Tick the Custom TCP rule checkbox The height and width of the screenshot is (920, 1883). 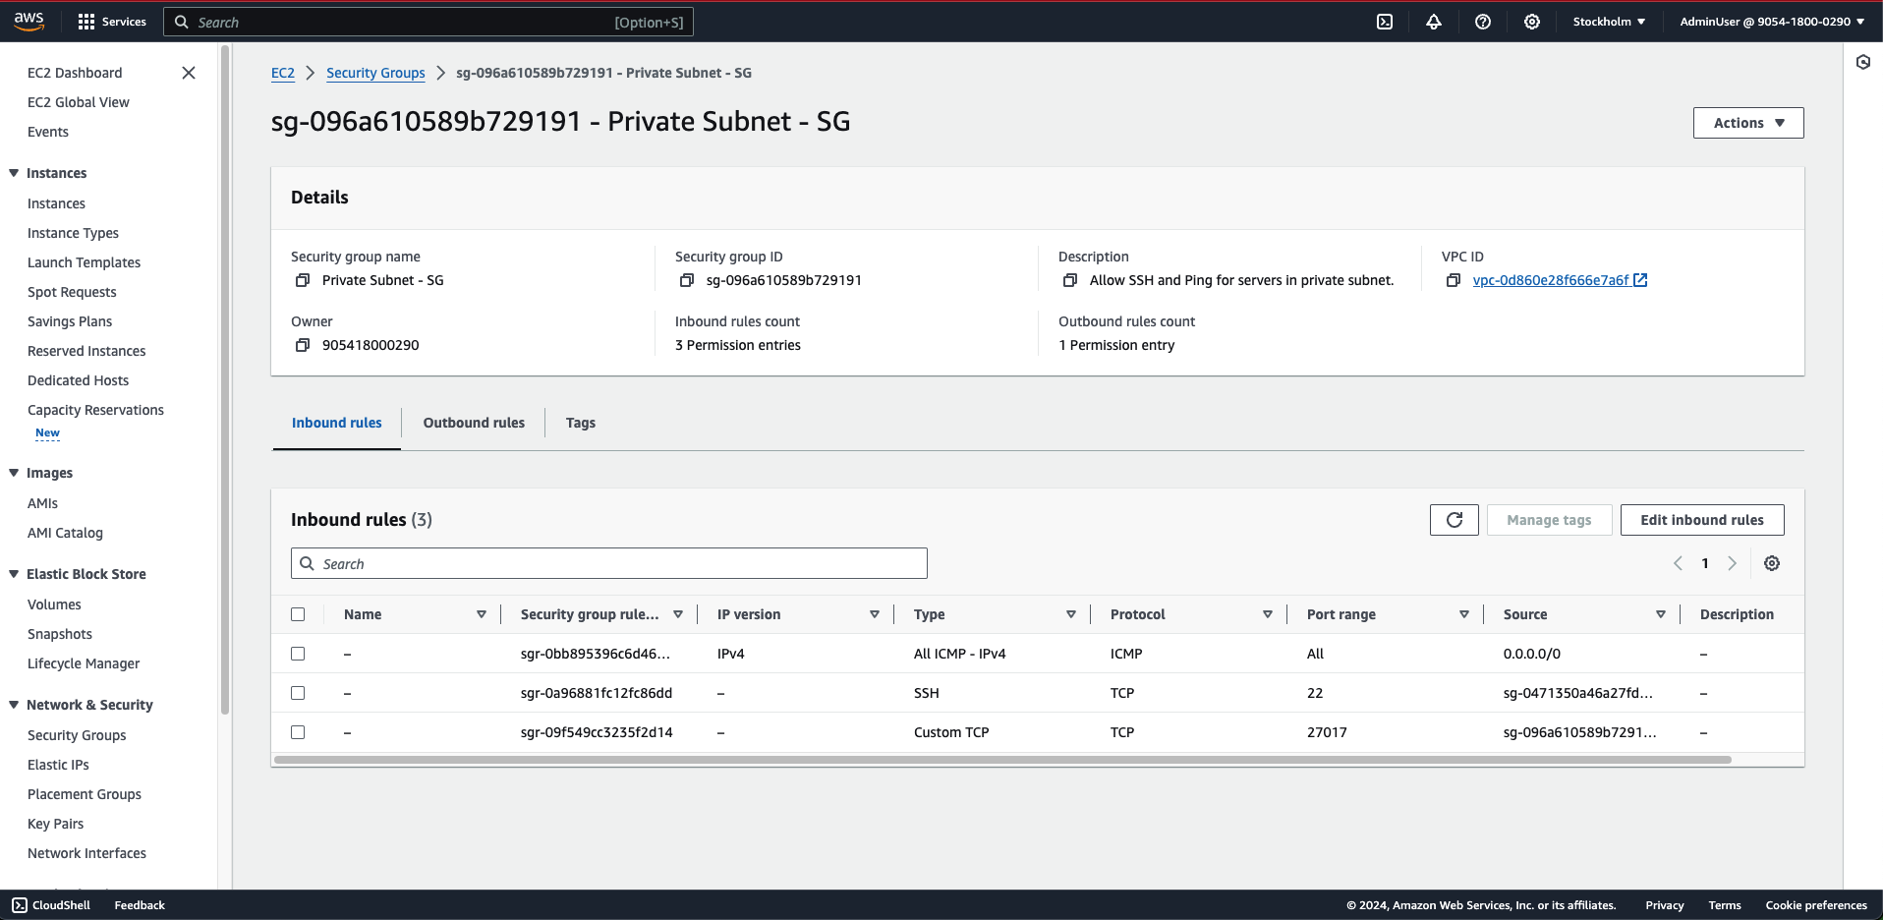coord(298,732)
